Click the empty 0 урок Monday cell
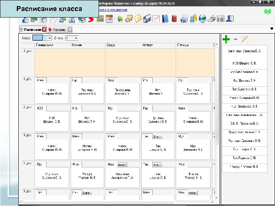Viewport: 275px width, 206px height. pyautogui.click(x=52, y=63)
